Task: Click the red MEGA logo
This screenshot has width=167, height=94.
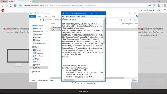Action: (x=3, y=10)
